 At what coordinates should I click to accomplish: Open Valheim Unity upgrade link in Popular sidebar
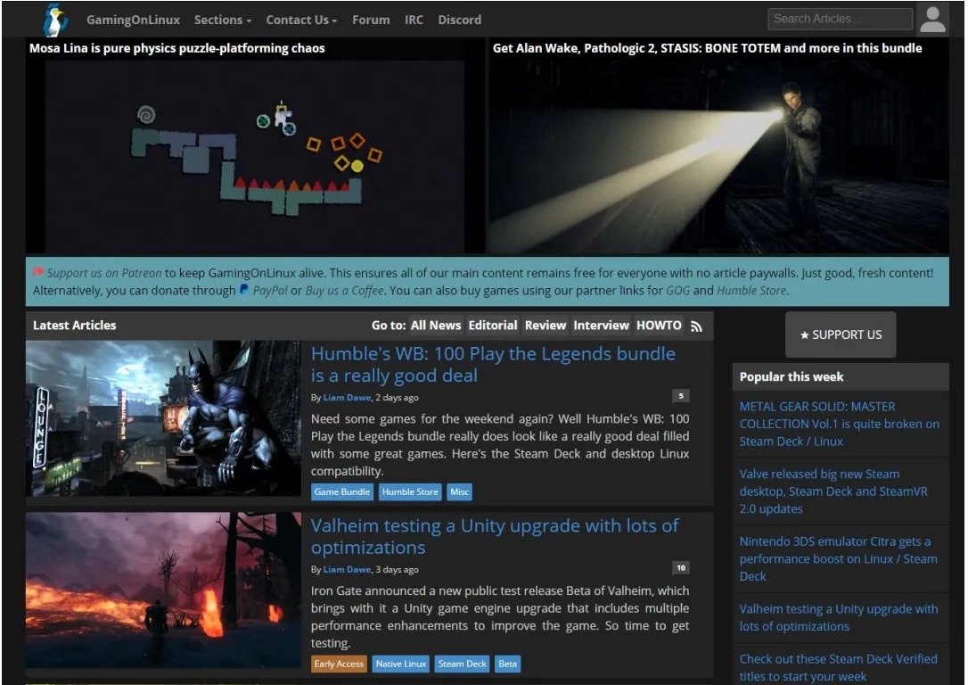pos(839,617)
